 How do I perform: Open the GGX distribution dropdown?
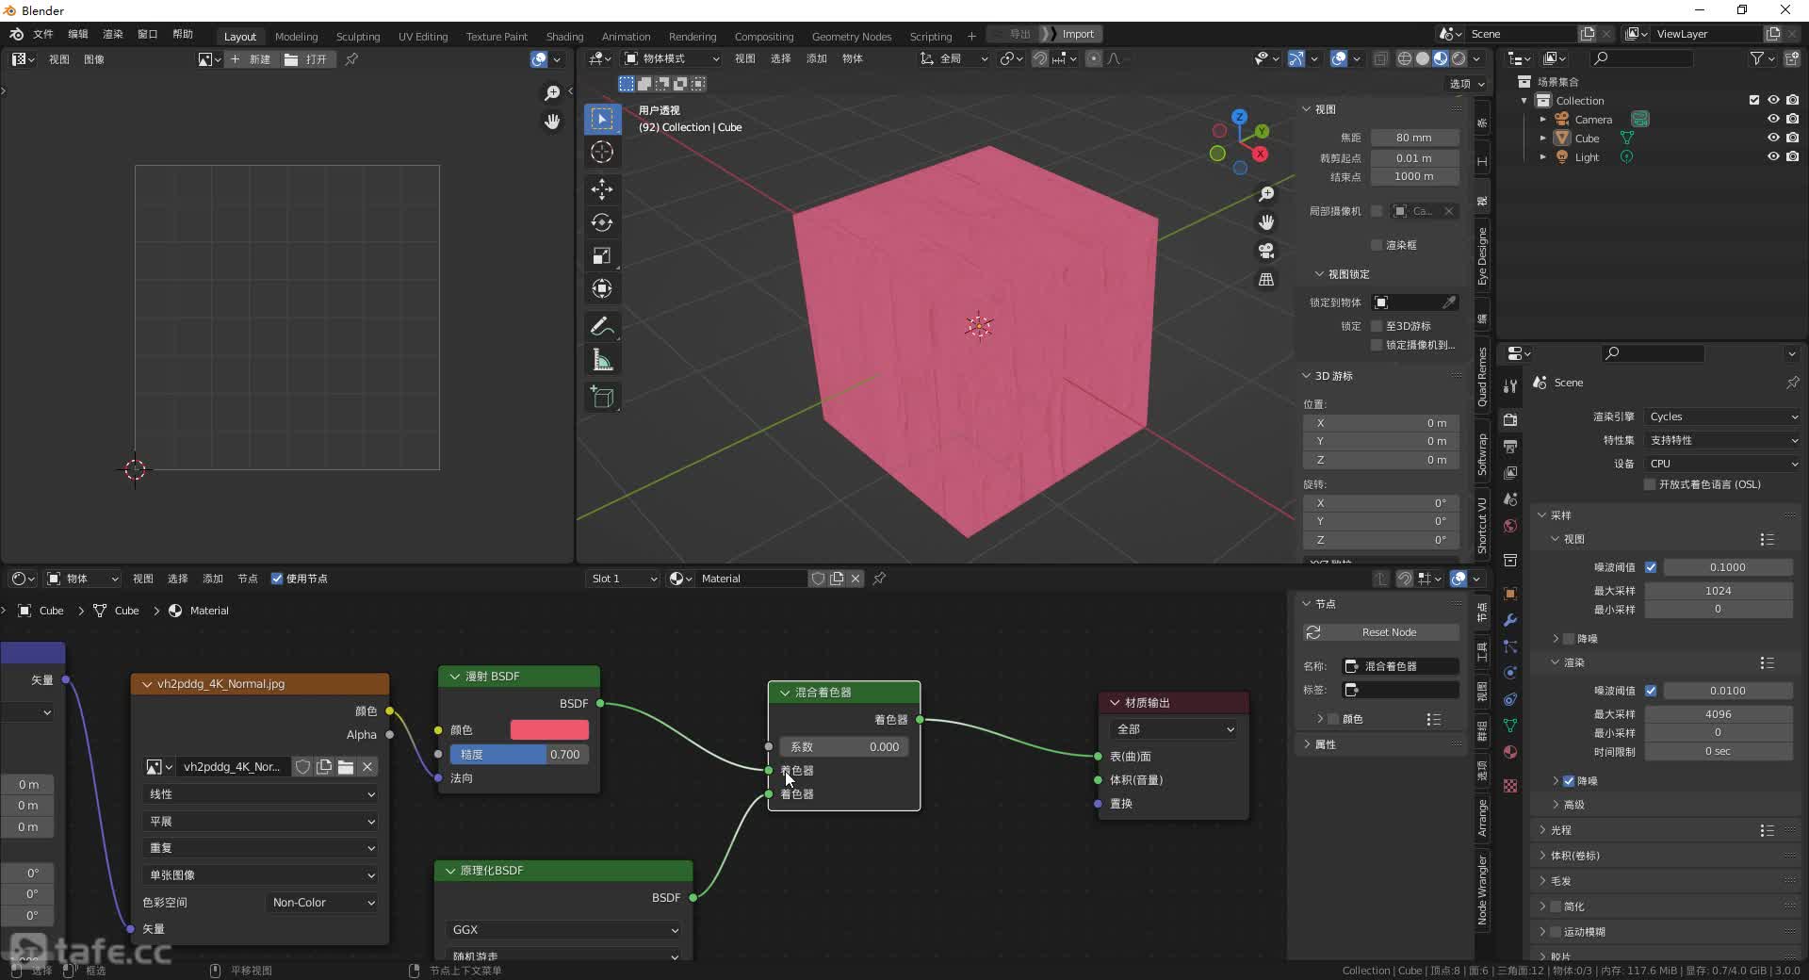563,930
